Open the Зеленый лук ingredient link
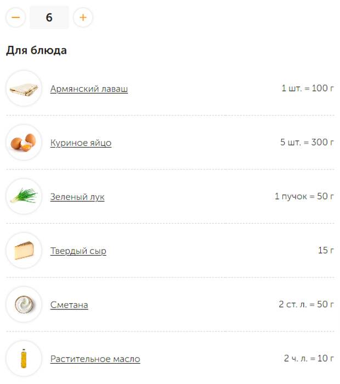340x384 pixels. click(77, 196)
